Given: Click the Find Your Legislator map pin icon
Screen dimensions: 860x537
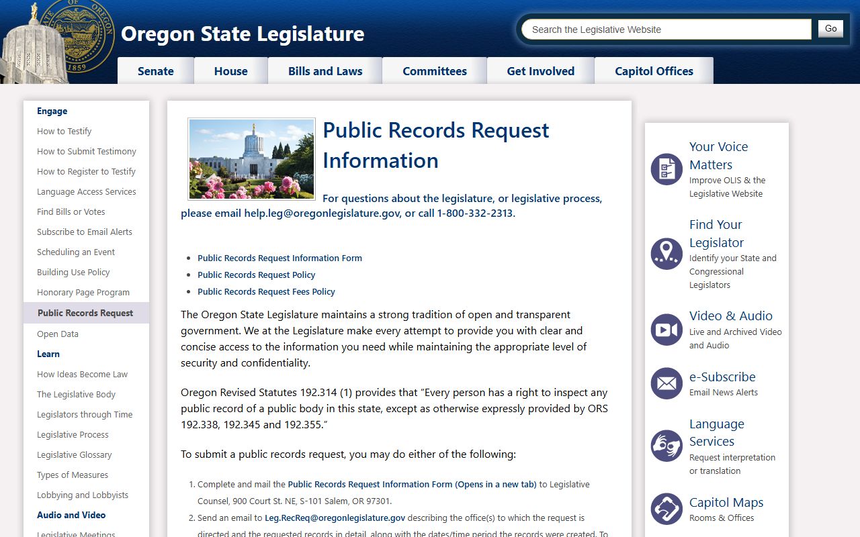Looking at the screenshot, I should (666, 254).
